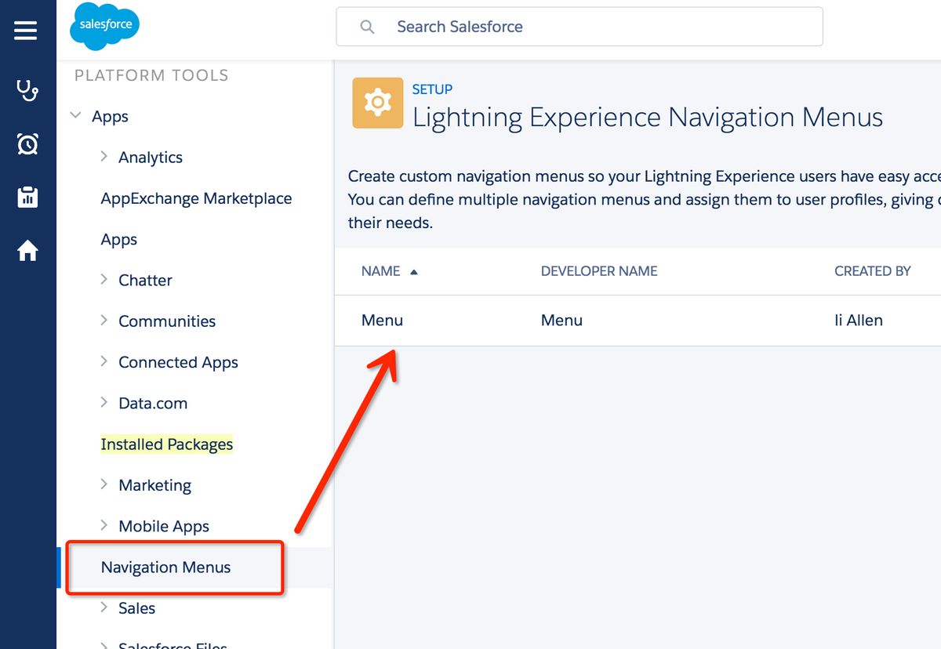Expand the Analytics section
Screen dimensions: 941x649
tap(104, 157)
